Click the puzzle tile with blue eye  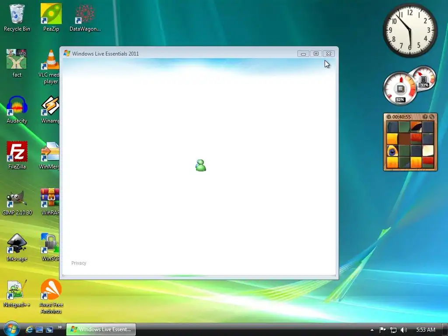coord(392,151)
